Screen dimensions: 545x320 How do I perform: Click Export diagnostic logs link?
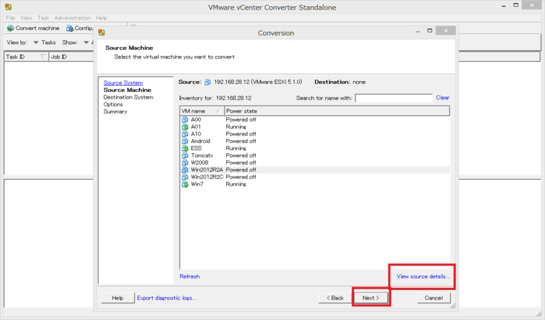click(166, 298)
